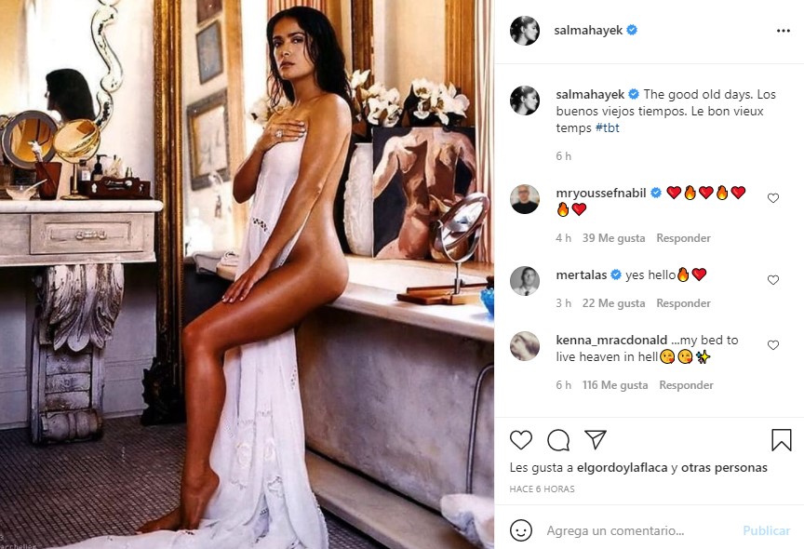
Task: Click the header profile avatar
Action: tap(525, 31)
